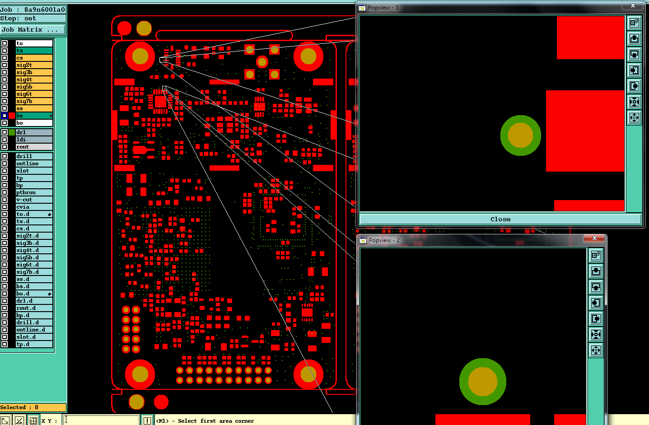
Task: Select the ts.d layer name
Action: [x=34, y=221]
